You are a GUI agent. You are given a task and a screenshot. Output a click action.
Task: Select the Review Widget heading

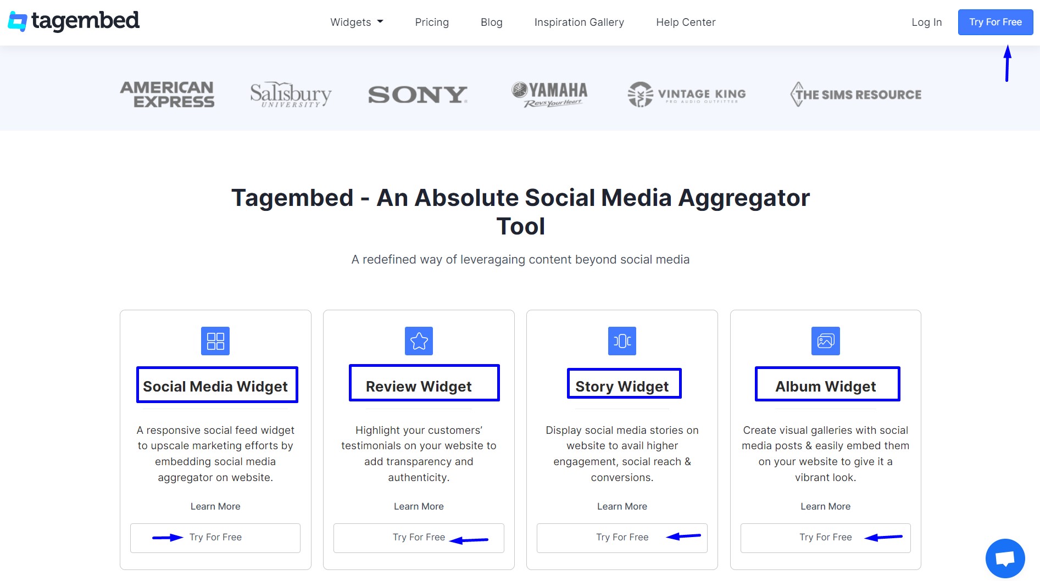[419, 387]
